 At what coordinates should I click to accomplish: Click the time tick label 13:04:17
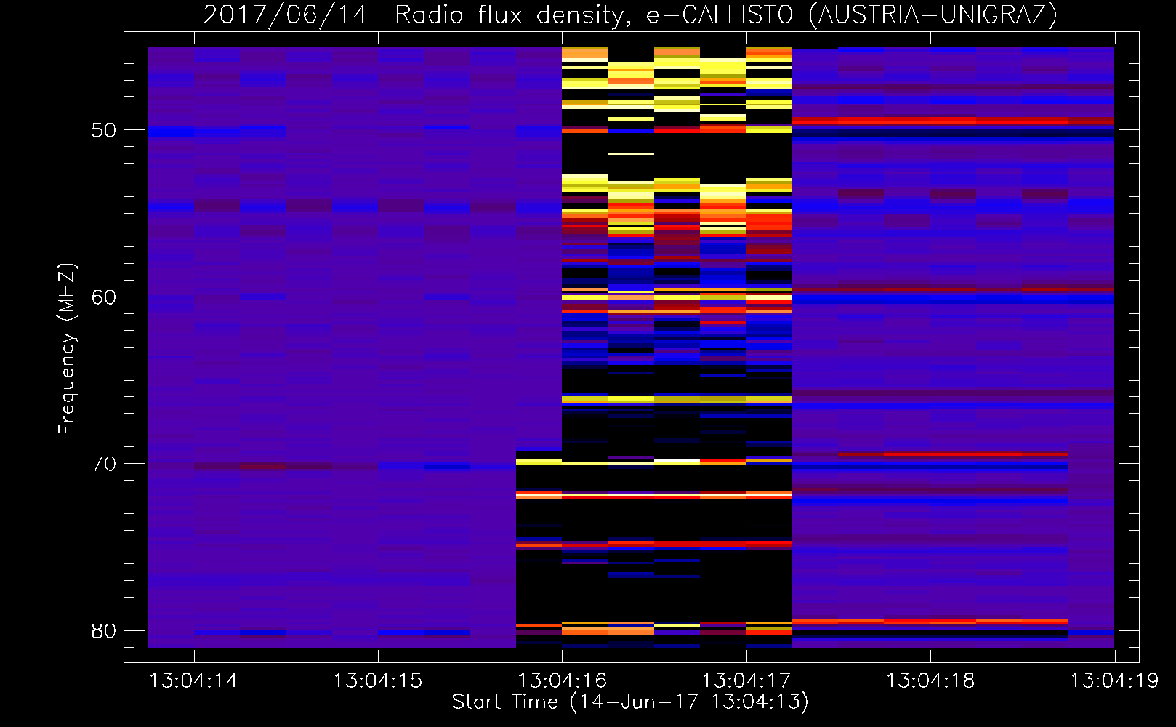point(746,681)
